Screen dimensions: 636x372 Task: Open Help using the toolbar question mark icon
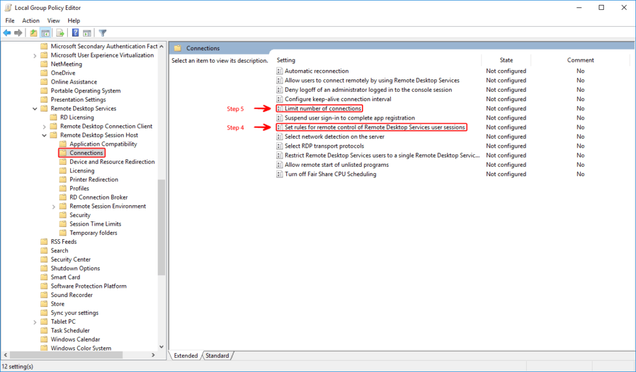(x=75, y=32)
